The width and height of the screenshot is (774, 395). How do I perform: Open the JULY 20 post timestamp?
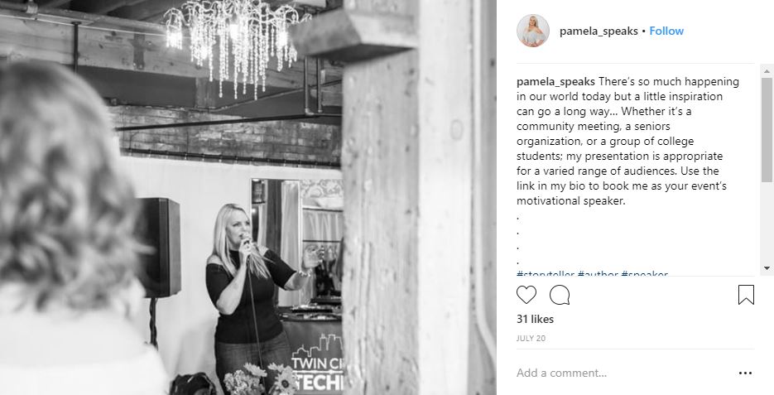pyautogui.click(x=531, y=339)
